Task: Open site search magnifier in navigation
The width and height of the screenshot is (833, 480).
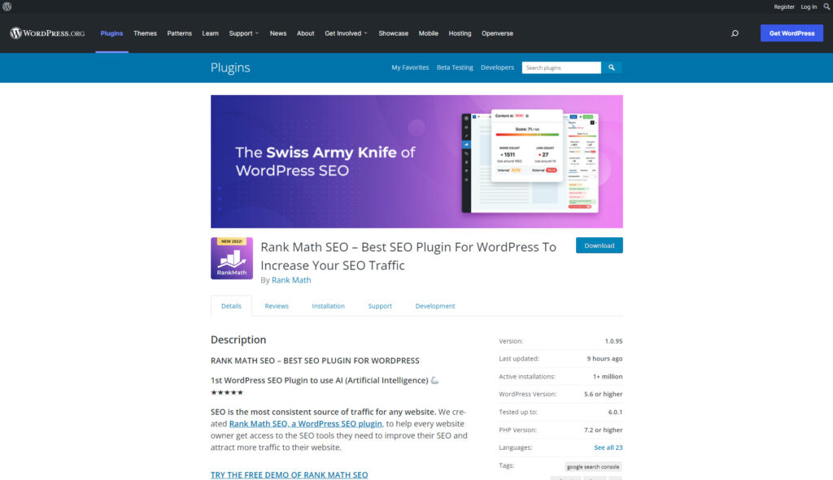Action: point(735,33)
